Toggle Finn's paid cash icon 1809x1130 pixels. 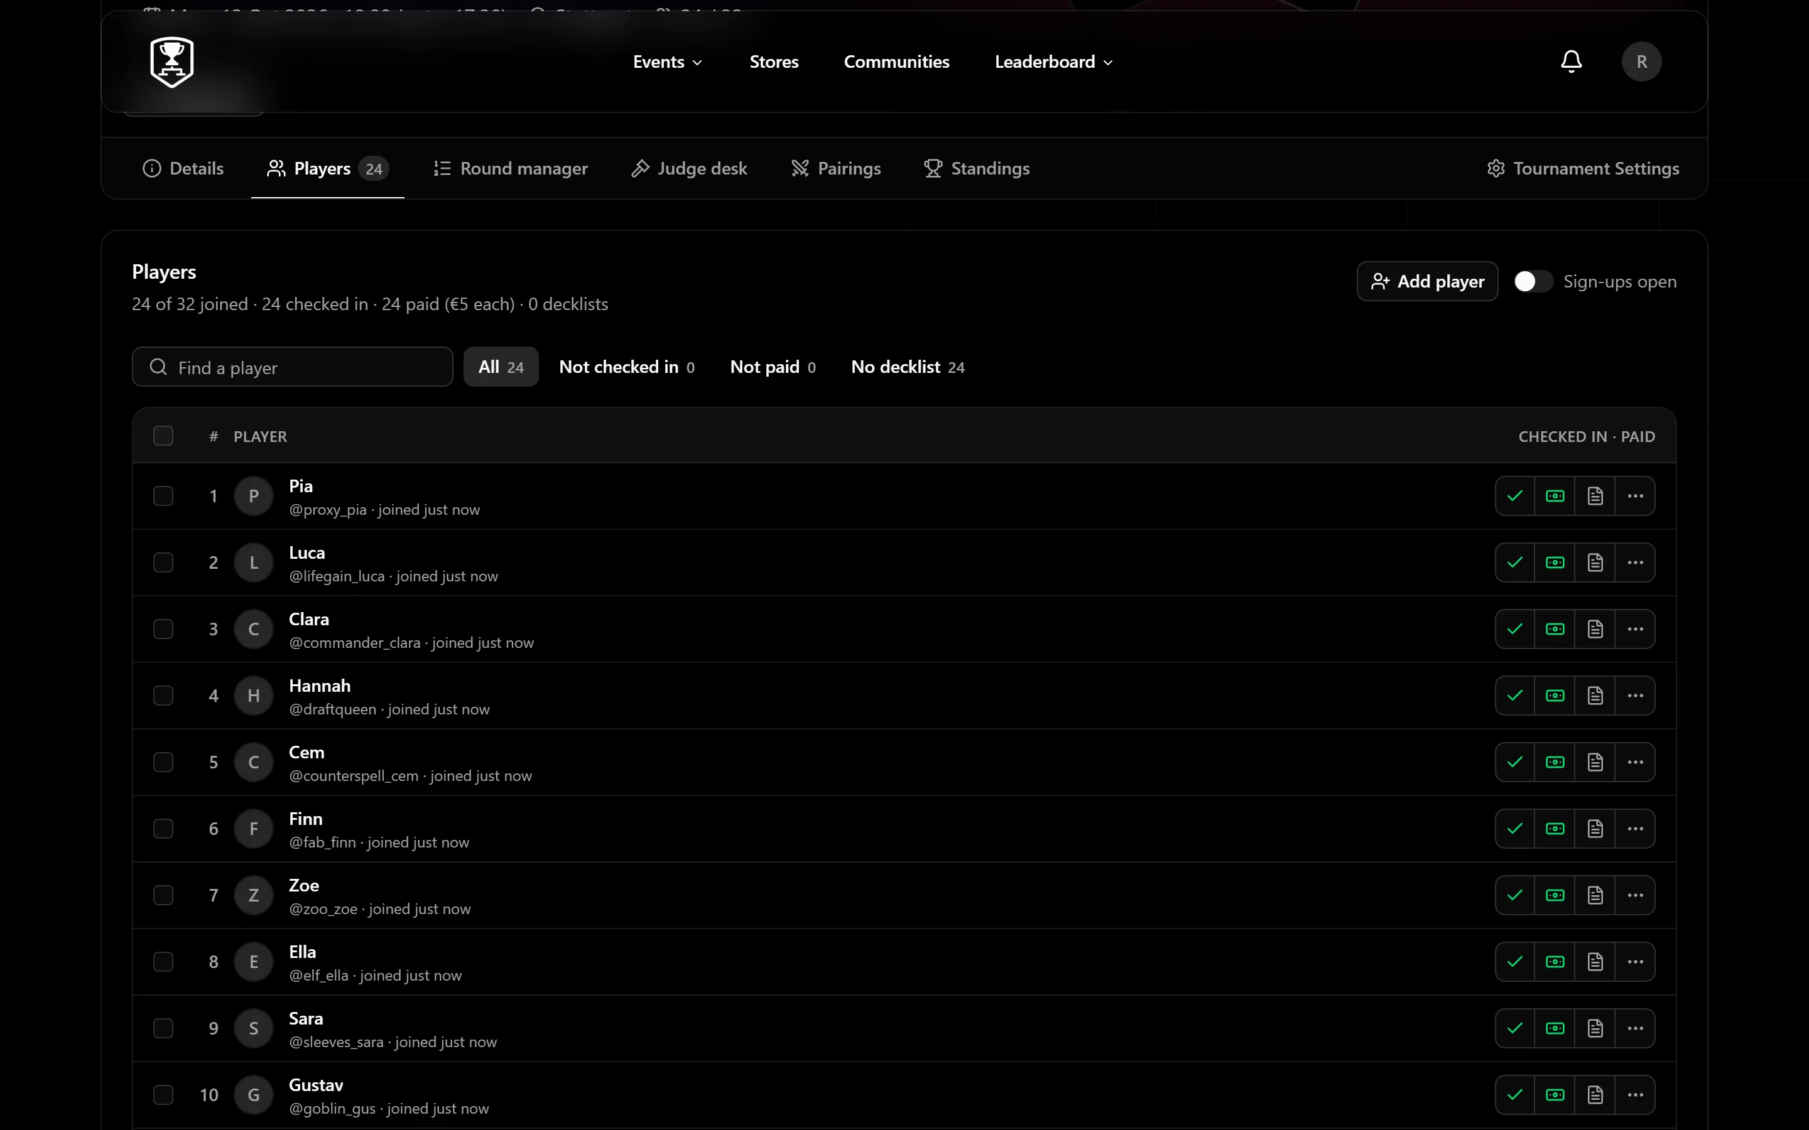1555,829
